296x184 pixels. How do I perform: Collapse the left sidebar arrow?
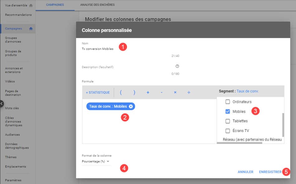coord(2,104)
